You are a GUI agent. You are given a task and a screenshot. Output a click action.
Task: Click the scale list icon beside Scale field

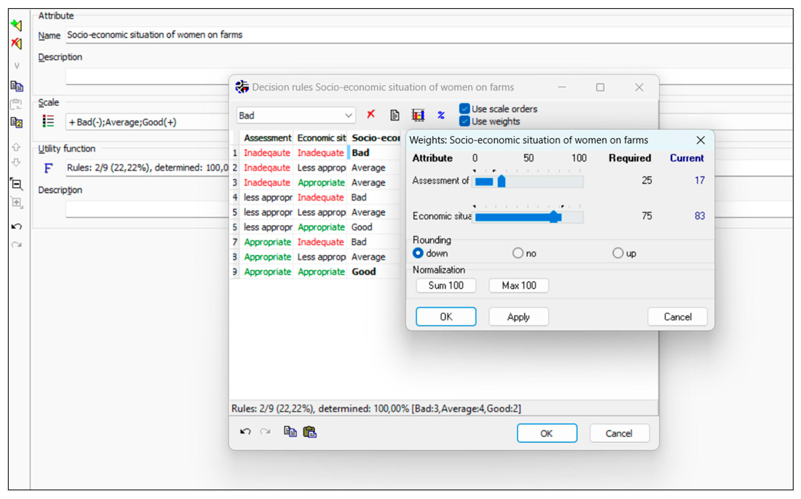(48, 121)
